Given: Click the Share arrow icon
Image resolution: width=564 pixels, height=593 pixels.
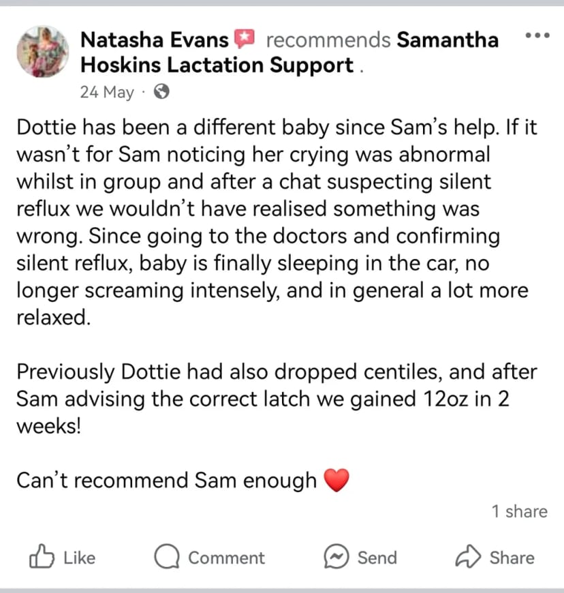Looking at the screenshot, I should point(468,557).
